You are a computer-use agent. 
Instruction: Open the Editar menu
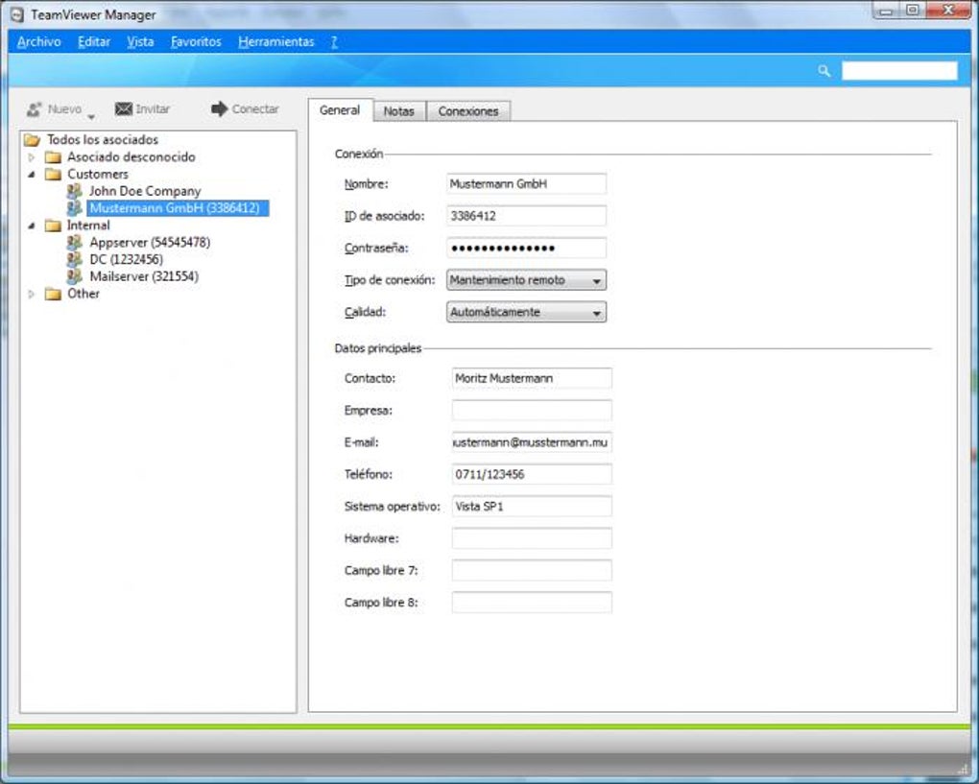coord(94,42)
